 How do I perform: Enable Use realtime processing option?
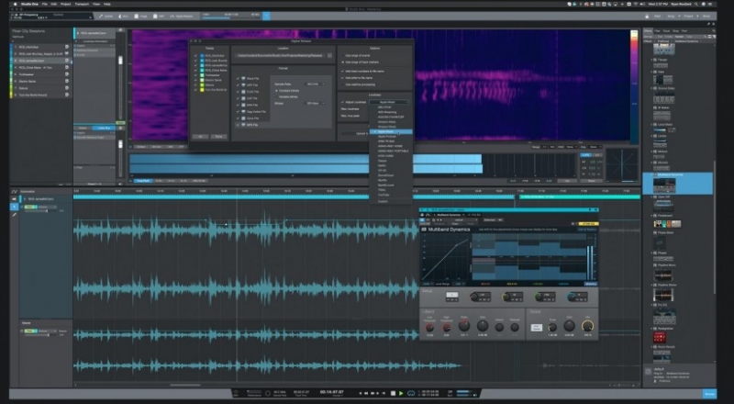pyautogui.click(x=342, y=84)
